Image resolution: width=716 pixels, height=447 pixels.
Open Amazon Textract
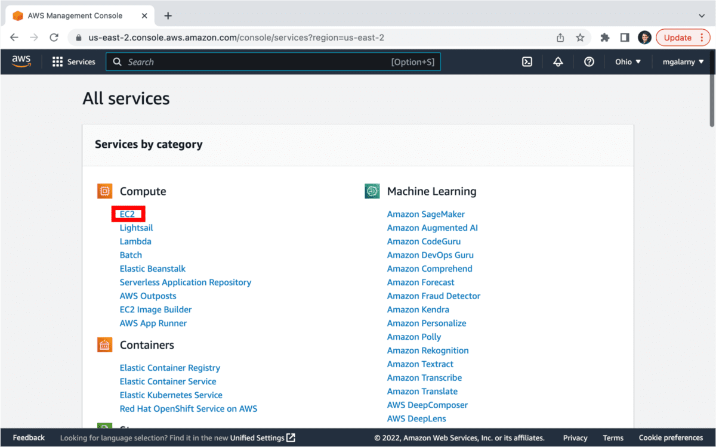click(x=420, y=364)
